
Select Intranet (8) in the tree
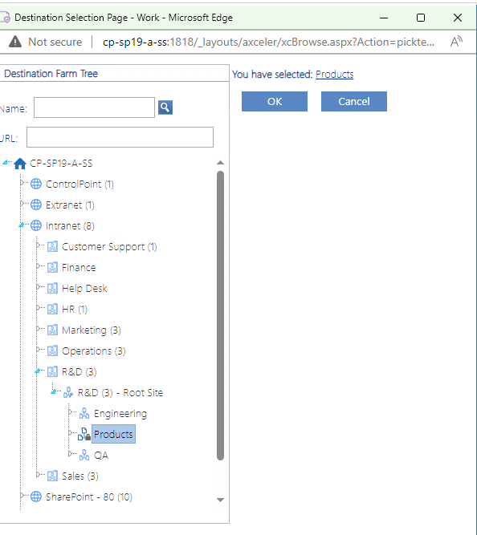70,226
